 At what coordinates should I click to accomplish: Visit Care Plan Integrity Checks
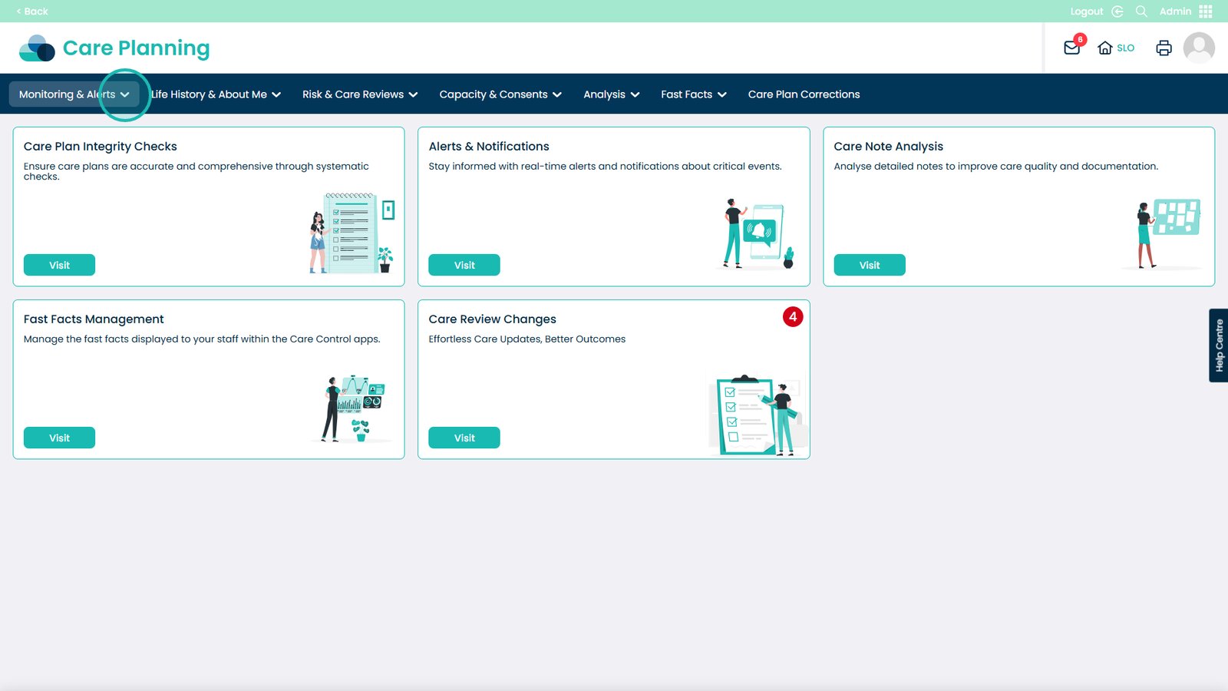[59, 265]
